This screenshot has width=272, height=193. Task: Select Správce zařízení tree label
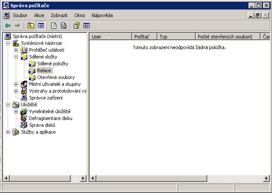(x=46, y=98)
